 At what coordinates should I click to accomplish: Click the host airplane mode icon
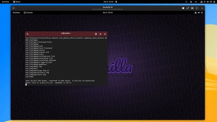click(x=204, y=2)
